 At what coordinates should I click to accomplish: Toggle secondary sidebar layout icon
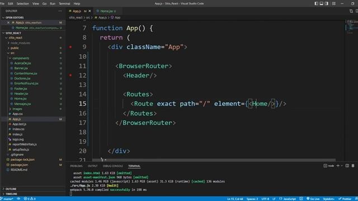327,3
